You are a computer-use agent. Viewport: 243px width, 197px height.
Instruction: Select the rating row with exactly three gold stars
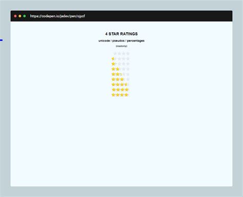pos(120,80)
